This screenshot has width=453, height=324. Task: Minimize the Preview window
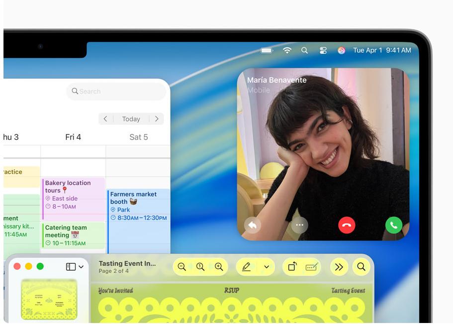click(29, 266)
